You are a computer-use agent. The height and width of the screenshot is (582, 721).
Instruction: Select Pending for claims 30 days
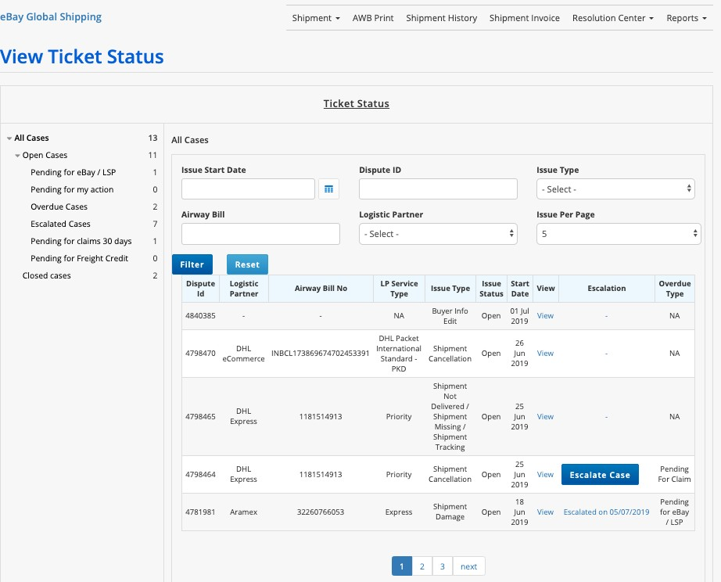point(81,241)
